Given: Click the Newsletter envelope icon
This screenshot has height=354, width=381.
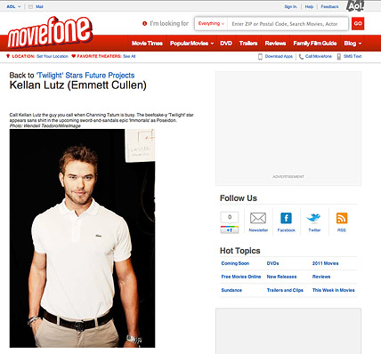Looking at the screenshot, I should pos(258,218).
